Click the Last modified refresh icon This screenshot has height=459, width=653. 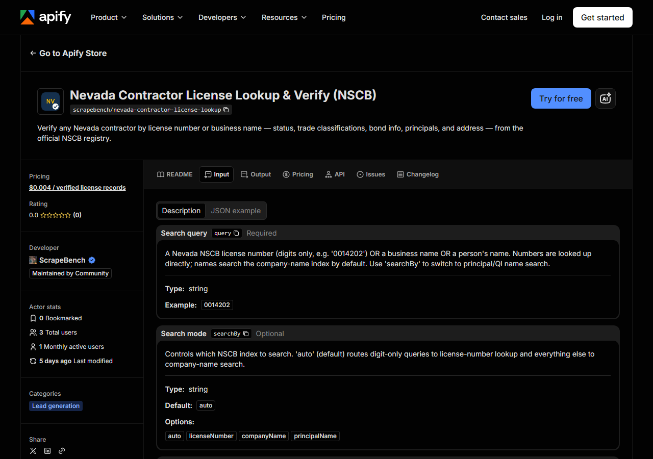tap(33, 361)
